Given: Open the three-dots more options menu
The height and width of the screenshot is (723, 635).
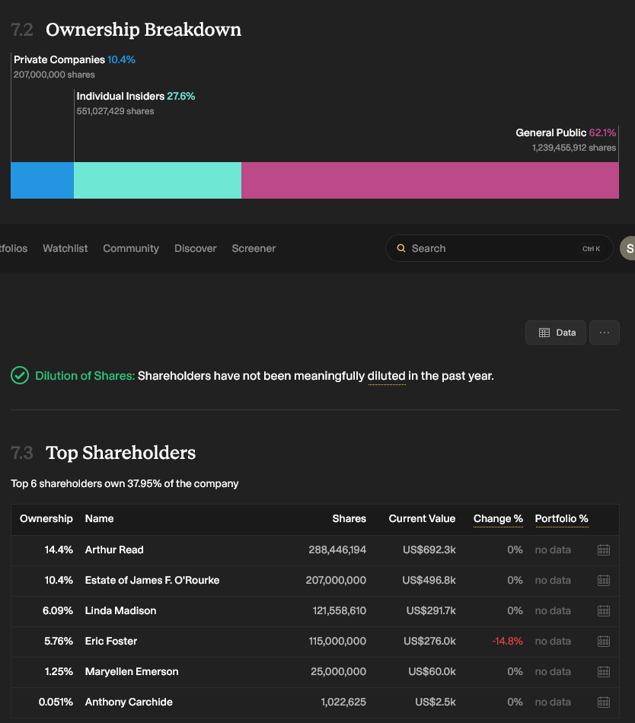Looking at the screenshot, I should [604, 333].
